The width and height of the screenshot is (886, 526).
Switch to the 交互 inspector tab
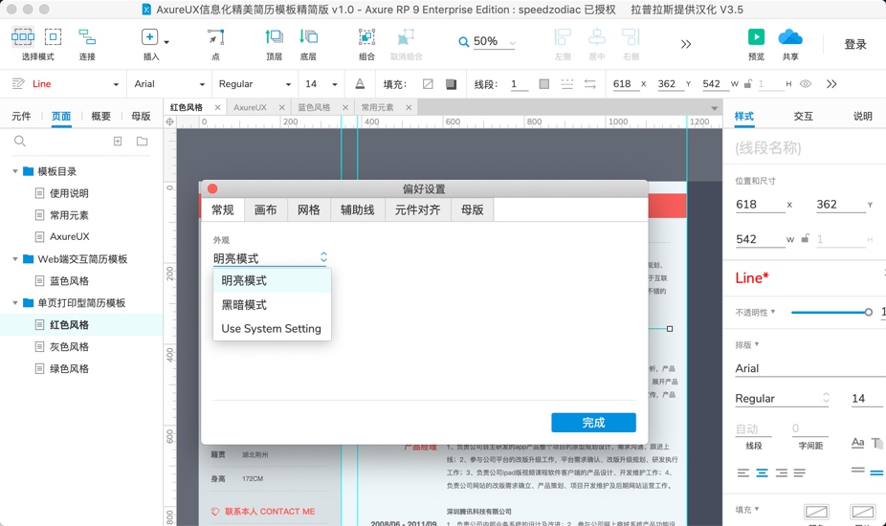click(803, 117)
